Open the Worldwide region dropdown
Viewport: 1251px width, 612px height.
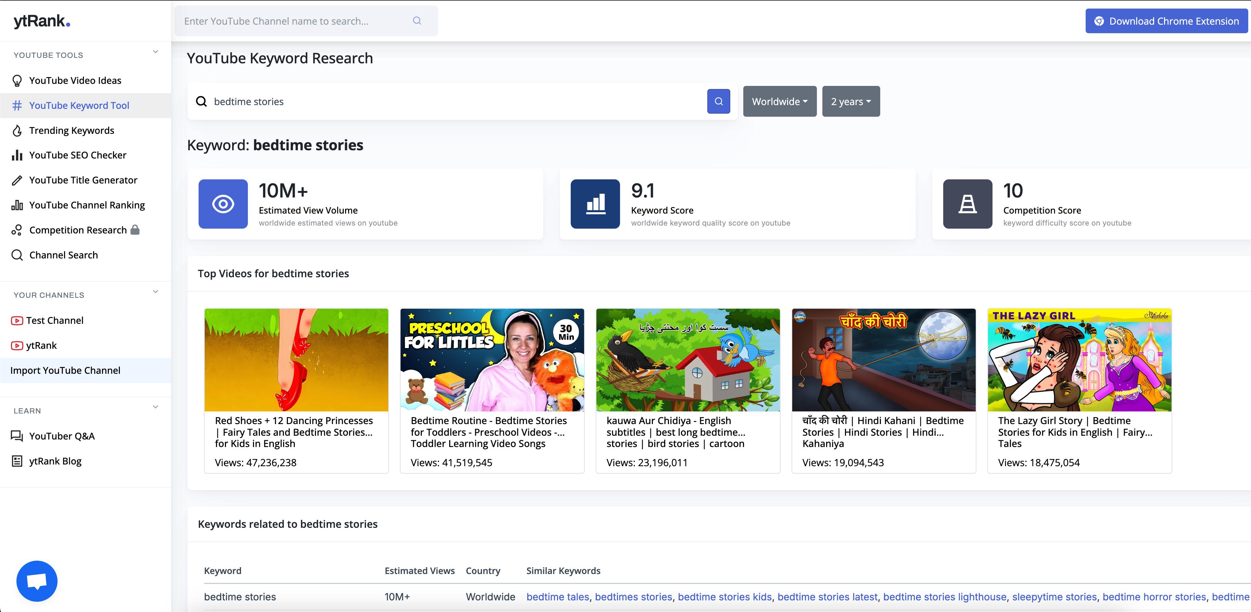click(780, 101)
